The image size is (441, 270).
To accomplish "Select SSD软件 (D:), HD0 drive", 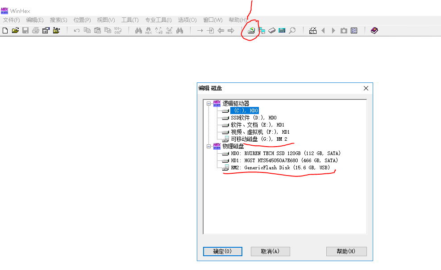I will (254, 118).
